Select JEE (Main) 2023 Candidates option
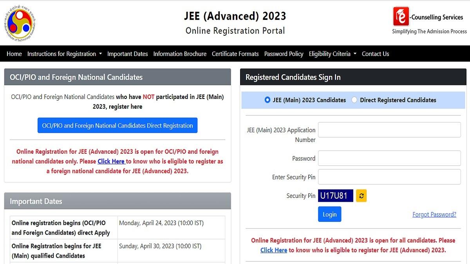 (267, 100)
